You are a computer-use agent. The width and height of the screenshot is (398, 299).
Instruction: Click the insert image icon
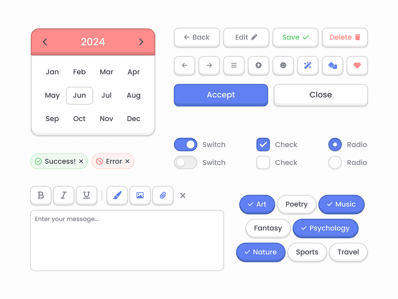[x=140, y=195]
